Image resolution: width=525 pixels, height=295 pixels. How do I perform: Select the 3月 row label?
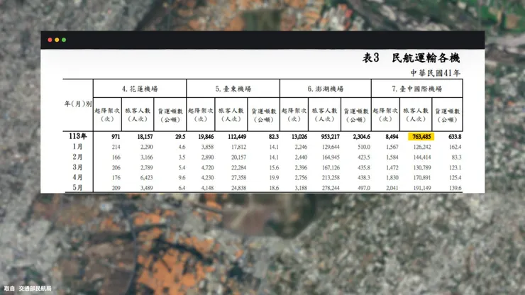(77, 167)
